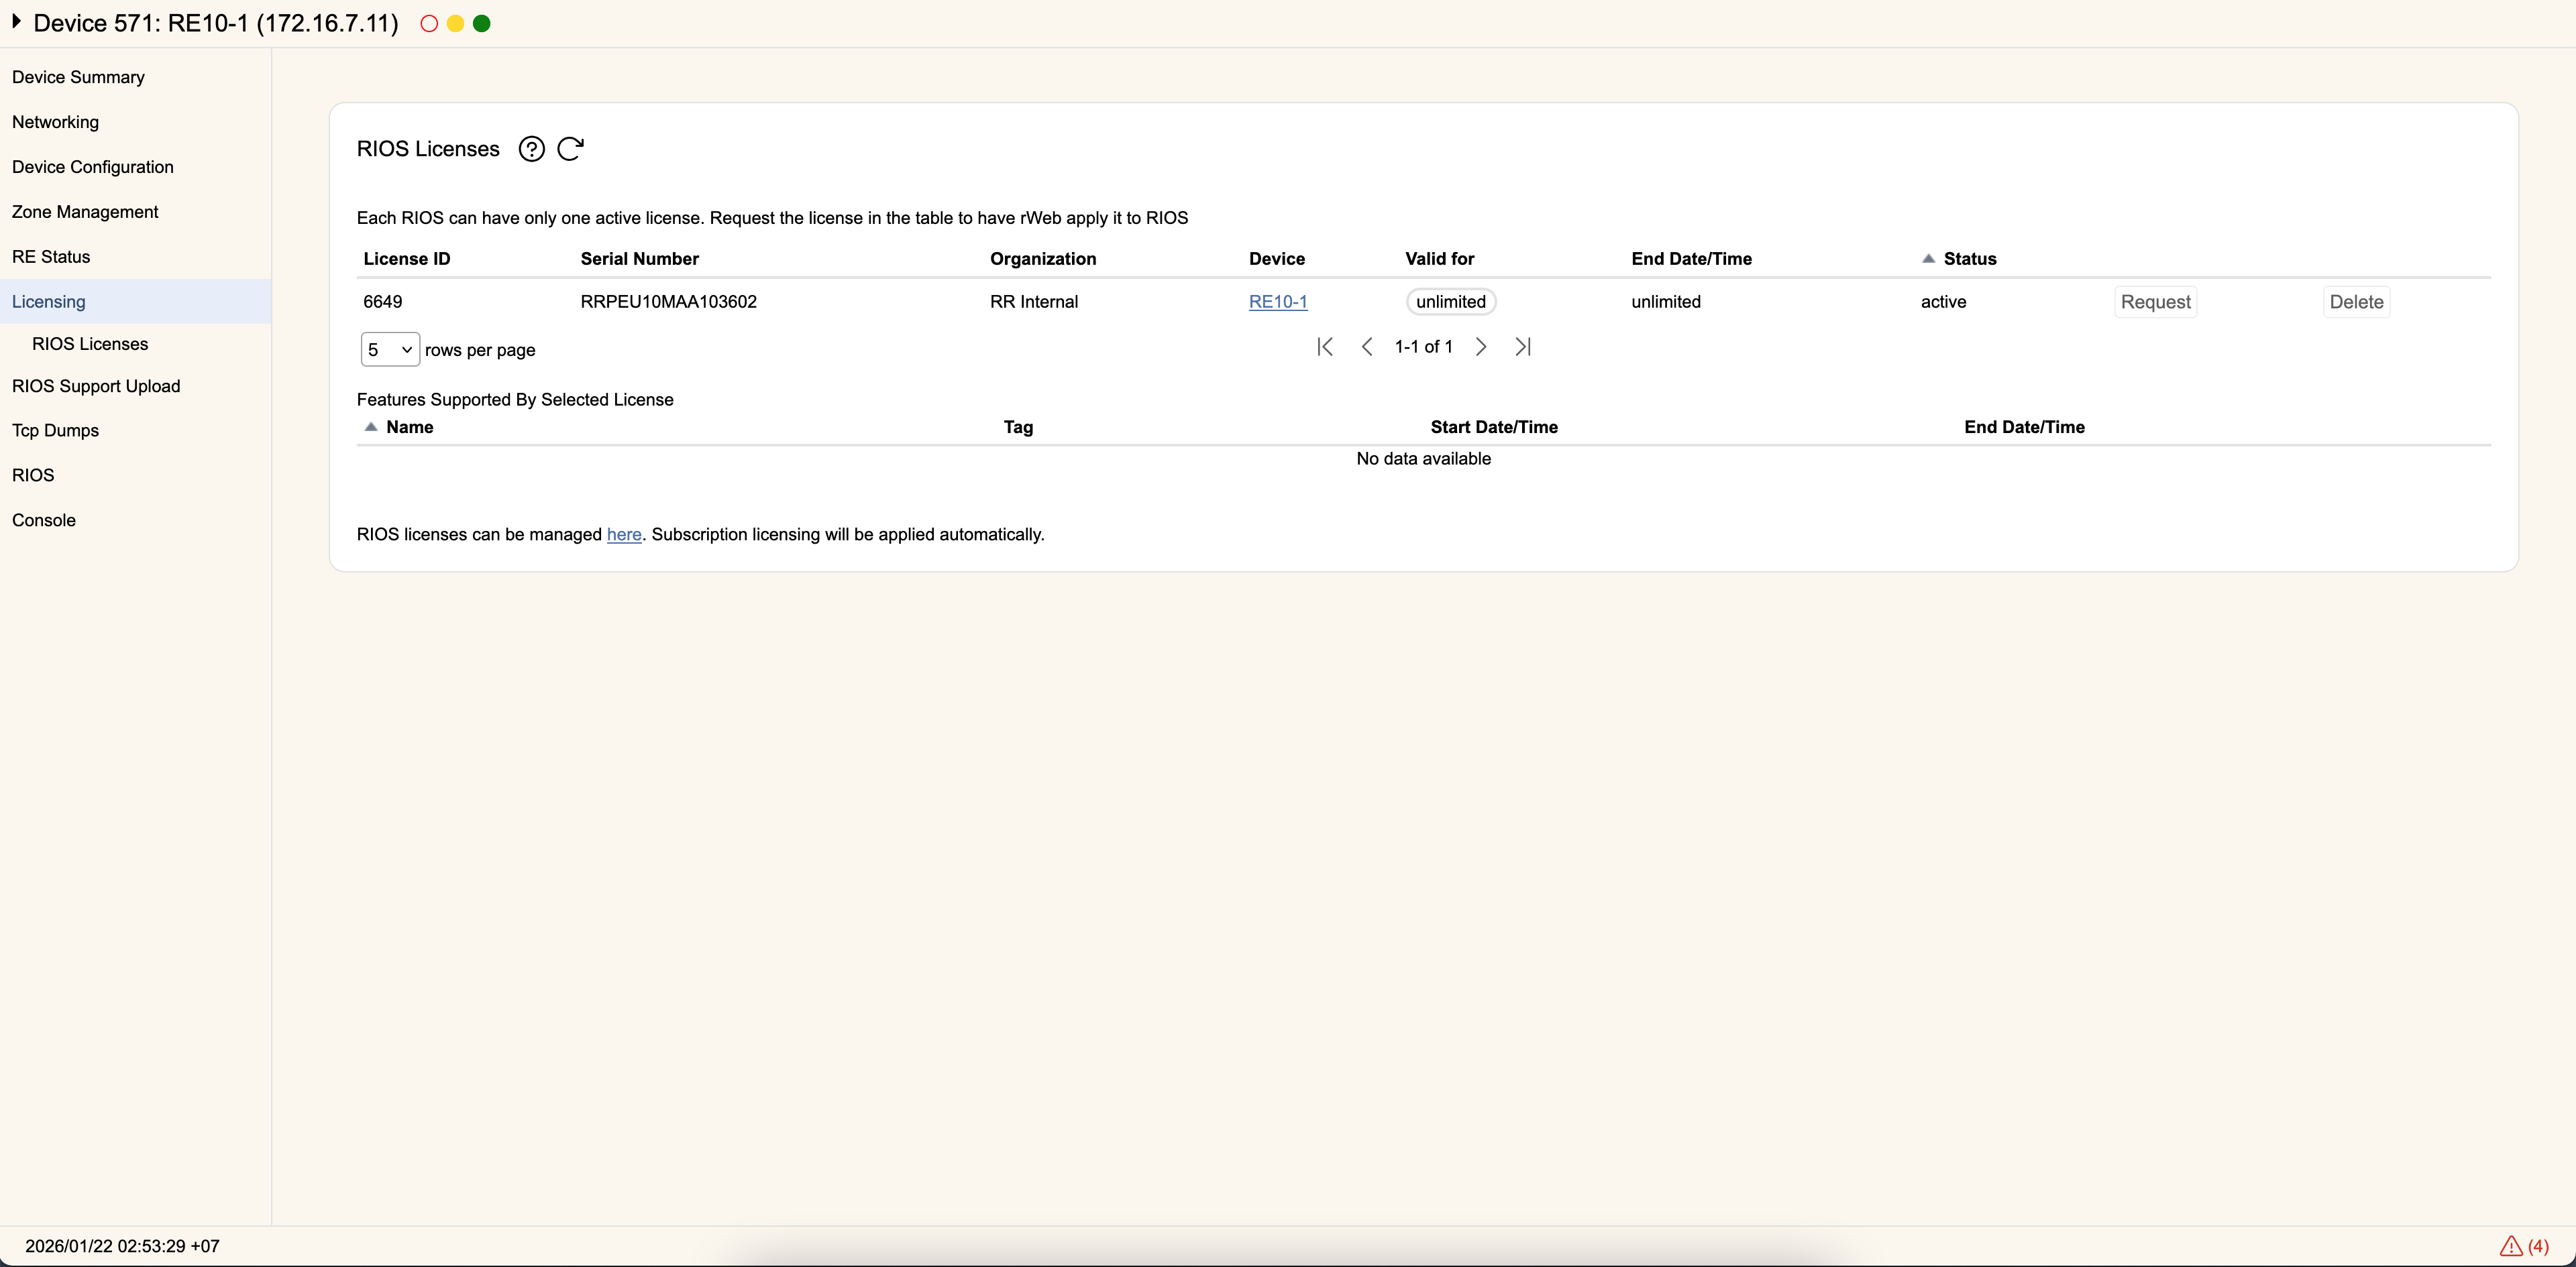The width and height of the screenshot is (2576, 1267).
Task: Open RE Status section
Action: click(x=51, y=257)
